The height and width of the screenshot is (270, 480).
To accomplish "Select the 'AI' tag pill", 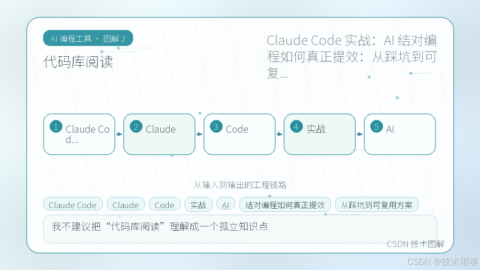I will [226, 204].
